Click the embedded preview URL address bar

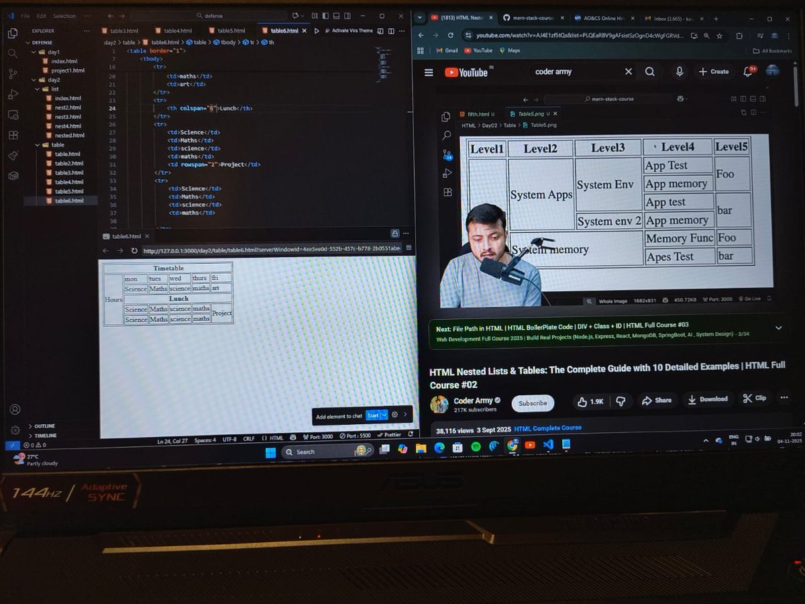[x=271, y=250]
